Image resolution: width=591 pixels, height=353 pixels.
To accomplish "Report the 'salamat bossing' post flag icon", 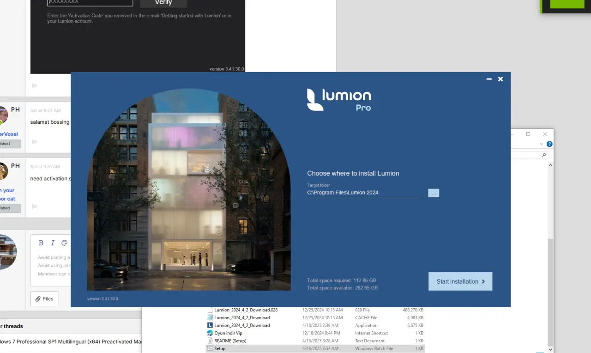I will click(35, 142).
